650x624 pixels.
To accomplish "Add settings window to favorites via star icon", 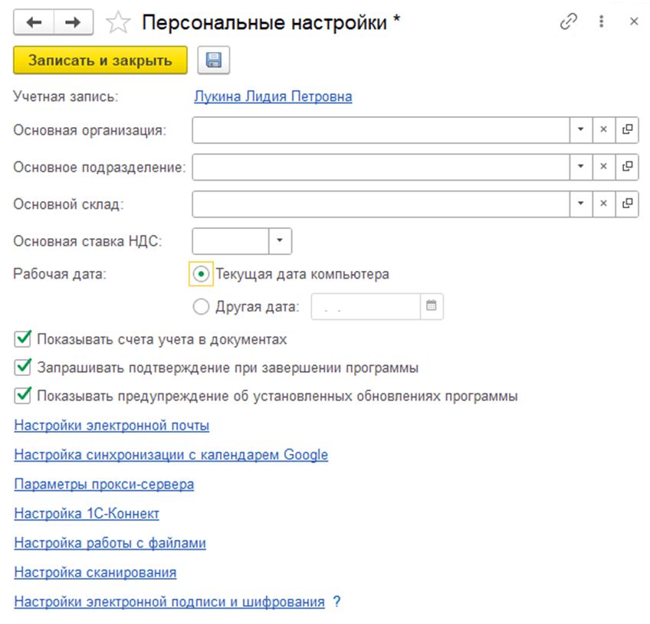I will [119, 22].
